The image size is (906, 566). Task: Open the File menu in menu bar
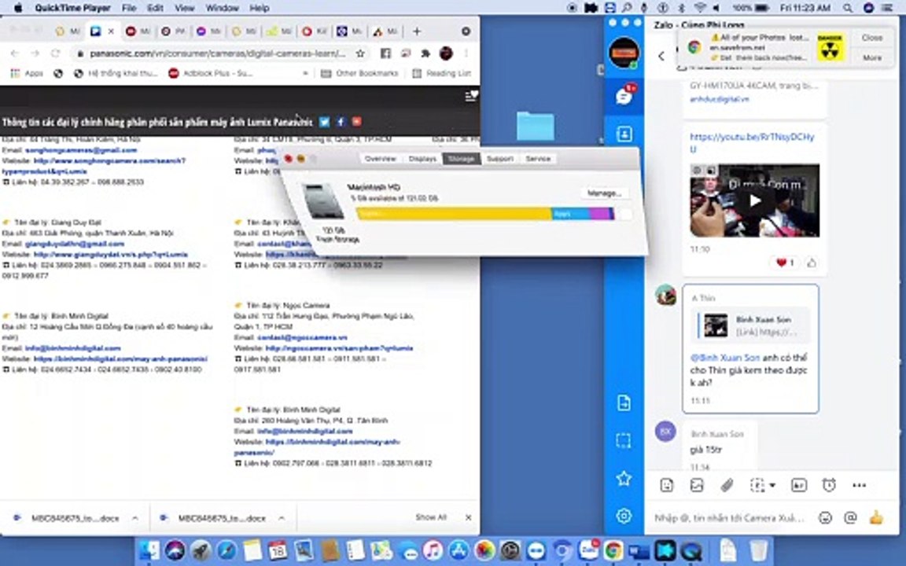(129, 8)
